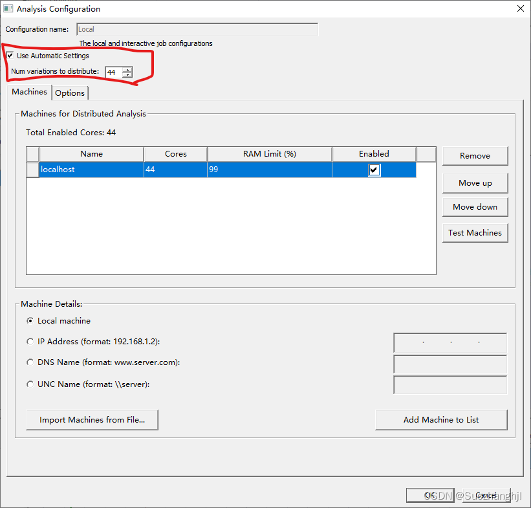Uncheck the Enabled box for localhost
The width and height of the screenshot is (531, 508).
click(x=374, y=170)
